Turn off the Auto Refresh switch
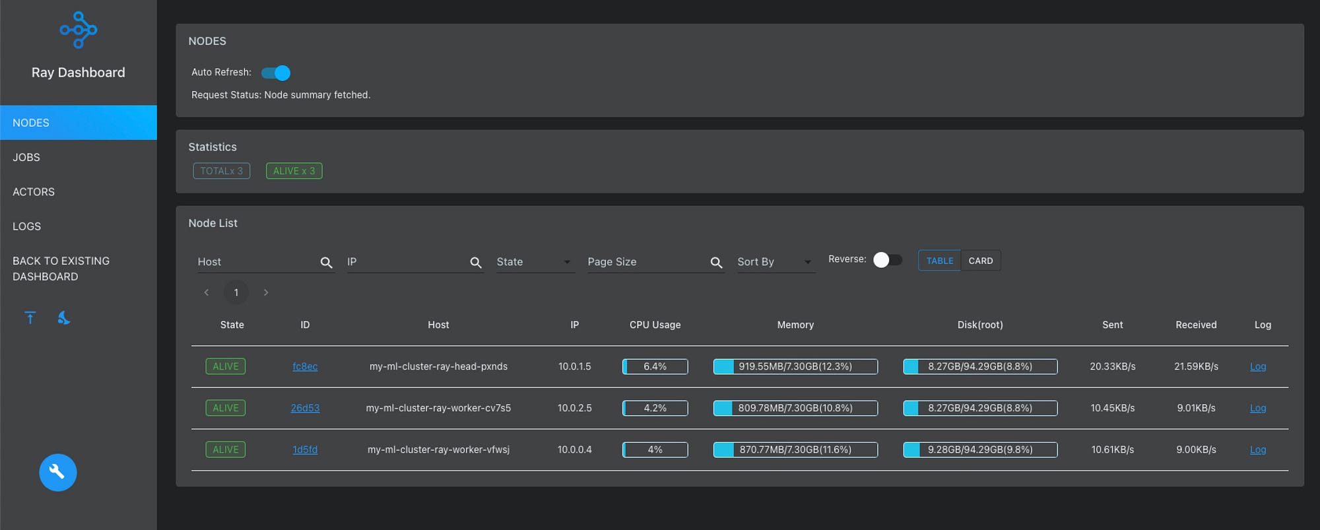This screenshot has width=1320, height=530. [276, 73]
